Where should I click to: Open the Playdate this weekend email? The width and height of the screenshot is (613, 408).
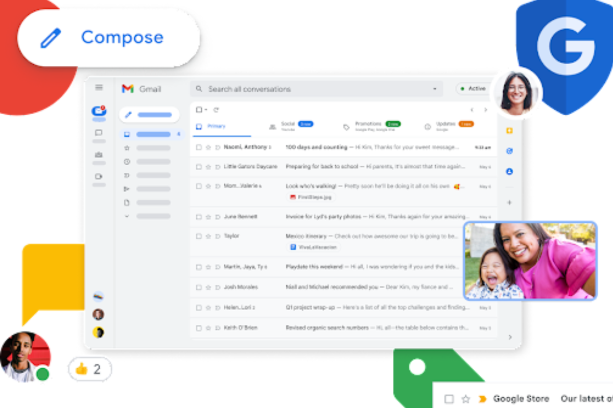click(343, 267)
